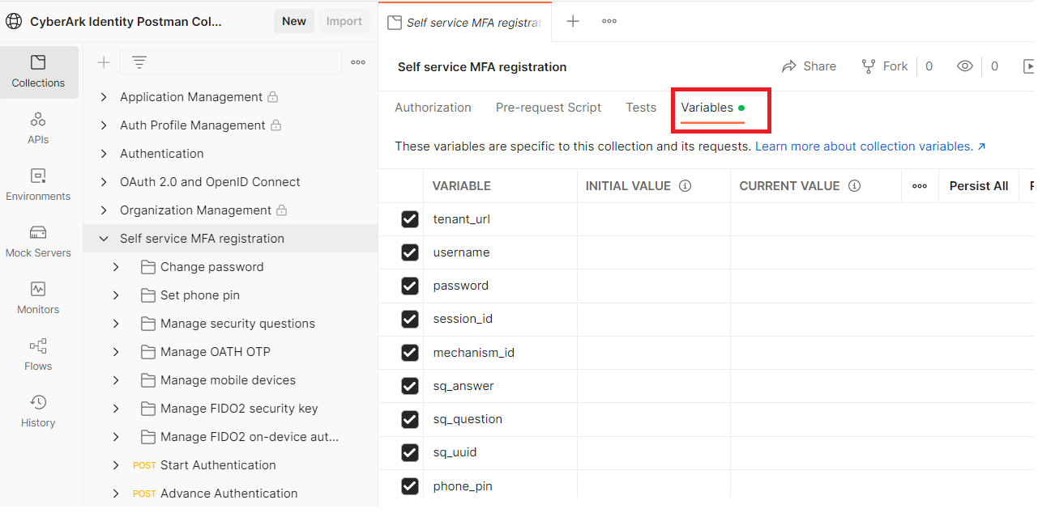Expand the Set phone pin folder
Viewport: 1055px width, 513px height.
tap(116, 295)
